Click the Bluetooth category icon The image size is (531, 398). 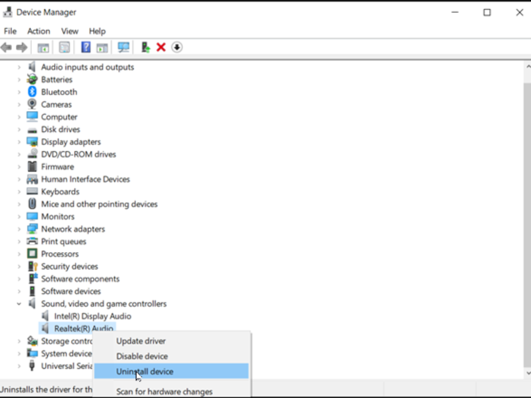click(32, 92)
